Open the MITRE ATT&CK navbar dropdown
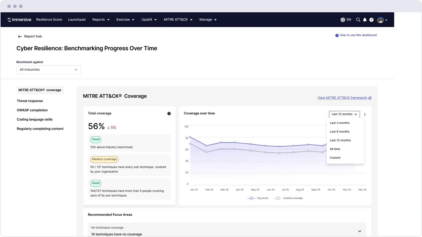422x237 pixels. click(178, 20)
